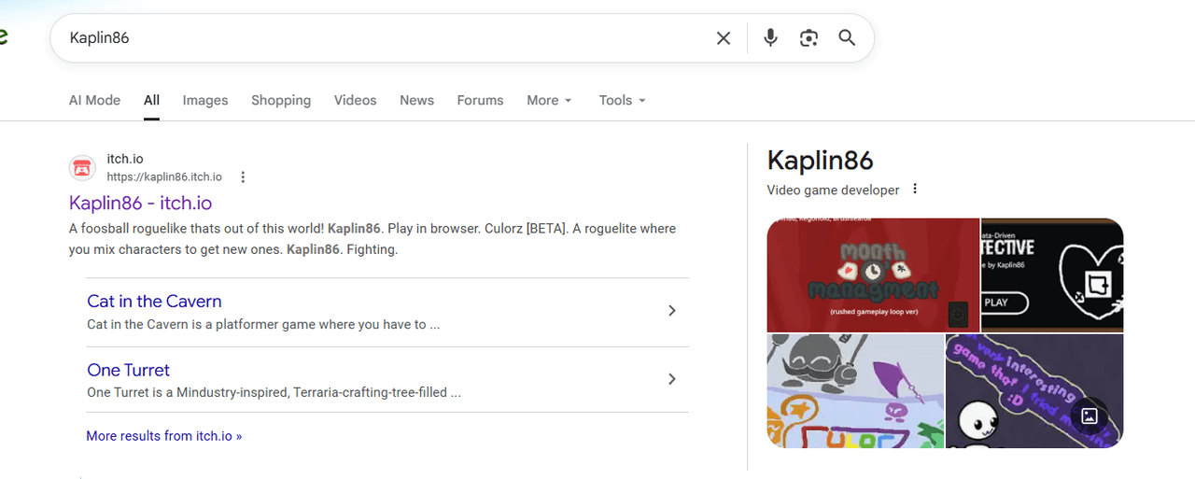Click the Video game developer subtitle
Image resolution: width=1195 pixels, height=479 pixels.
(833, 190)
